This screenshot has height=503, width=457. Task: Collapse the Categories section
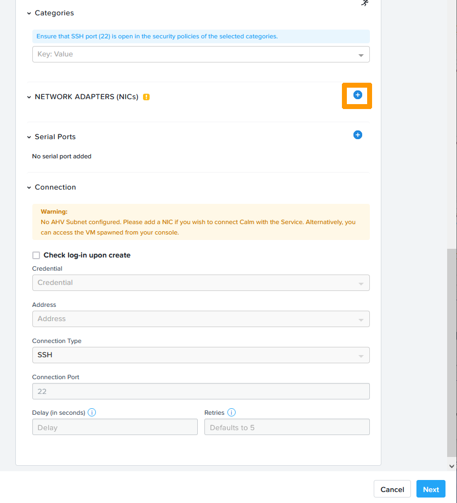29,13
